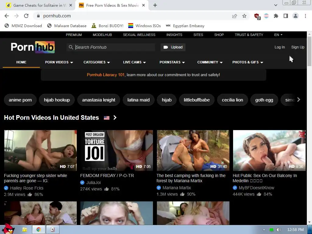Click the Angry Birds start button on taskbar
This screenshot has height=234, width=312.
click(9, 229)
